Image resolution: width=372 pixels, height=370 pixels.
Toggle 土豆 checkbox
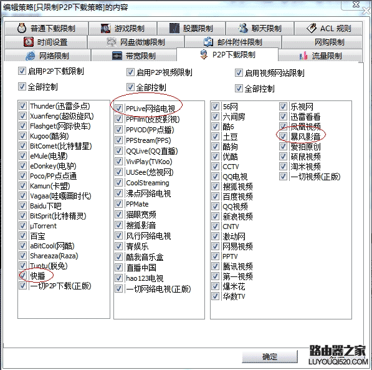pos(215,137)
